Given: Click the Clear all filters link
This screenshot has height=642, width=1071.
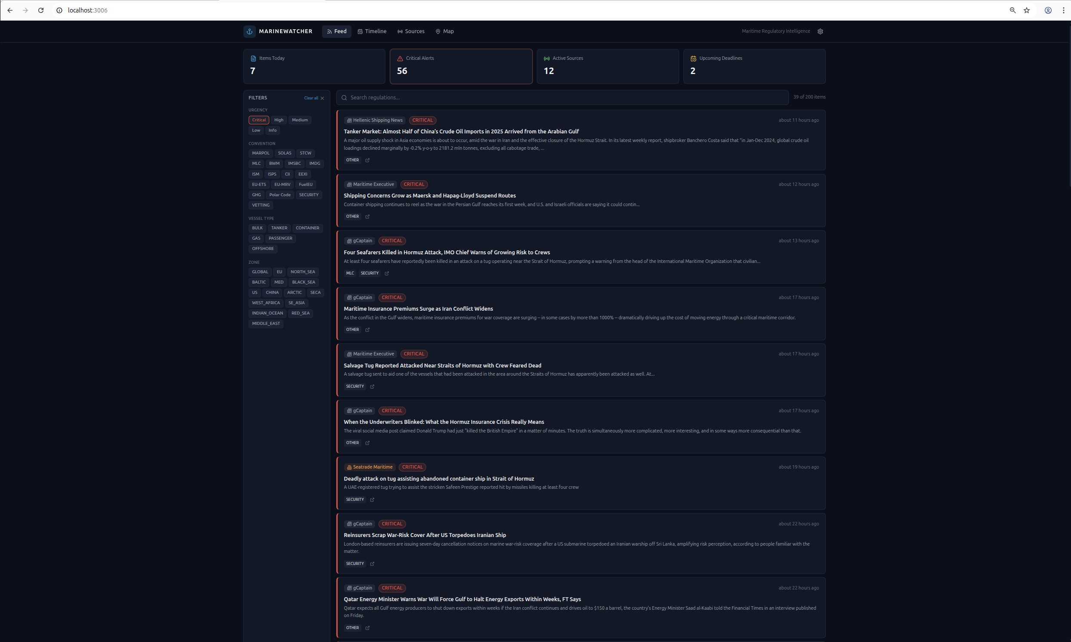Looking at the screenshot, I should click(312, 98).
